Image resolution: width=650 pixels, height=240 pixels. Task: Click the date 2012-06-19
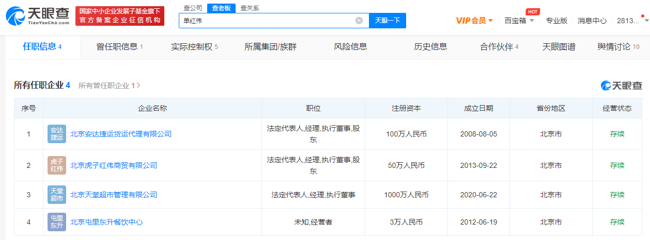pos(478,222)
